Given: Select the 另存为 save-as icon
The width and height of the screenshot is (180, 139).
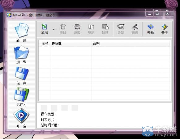Looking at the screenshot, I should [22, 95].
